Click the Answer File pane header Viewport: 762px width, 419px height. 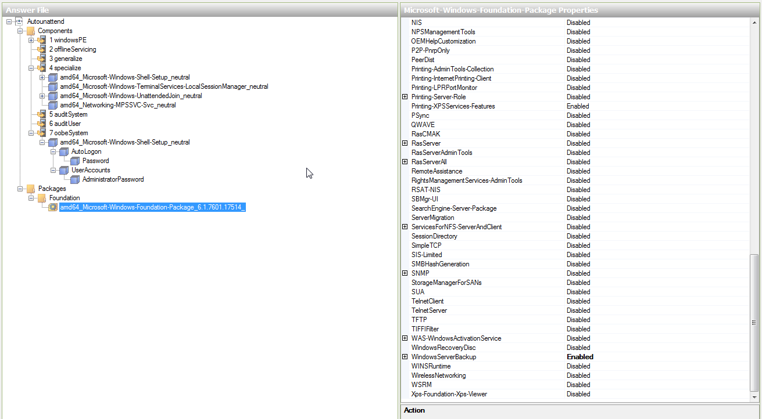(x=199, y=10)
